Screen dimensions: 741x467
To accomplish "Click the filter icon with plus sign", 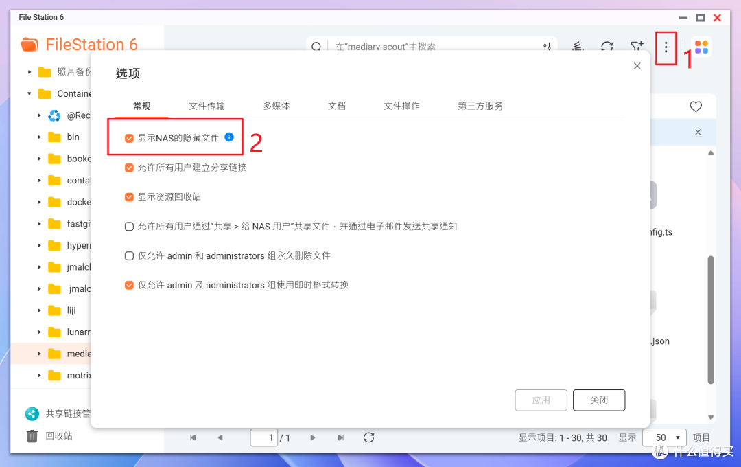I will [637, 46].
